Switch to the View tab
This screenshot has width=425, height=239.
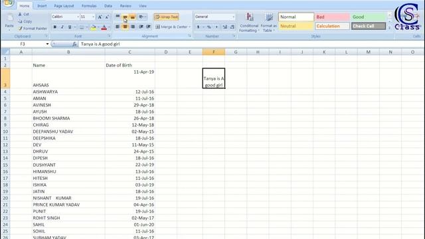click(143, 6)
